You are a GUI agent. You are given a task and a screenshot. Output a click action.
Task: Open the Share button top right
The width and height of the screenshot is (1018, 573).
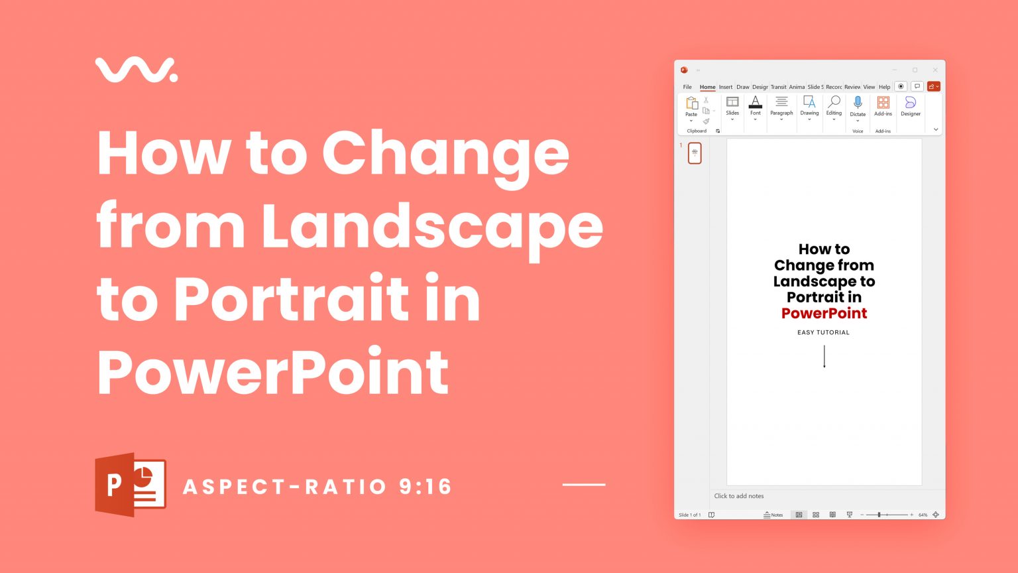[934, 86]
